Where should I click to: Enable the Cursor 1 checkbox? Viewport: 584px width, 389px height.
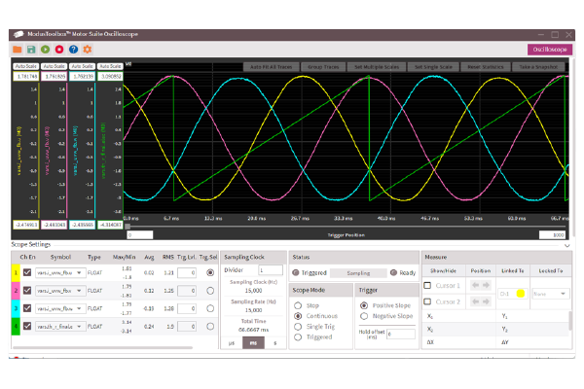point(427,287)
